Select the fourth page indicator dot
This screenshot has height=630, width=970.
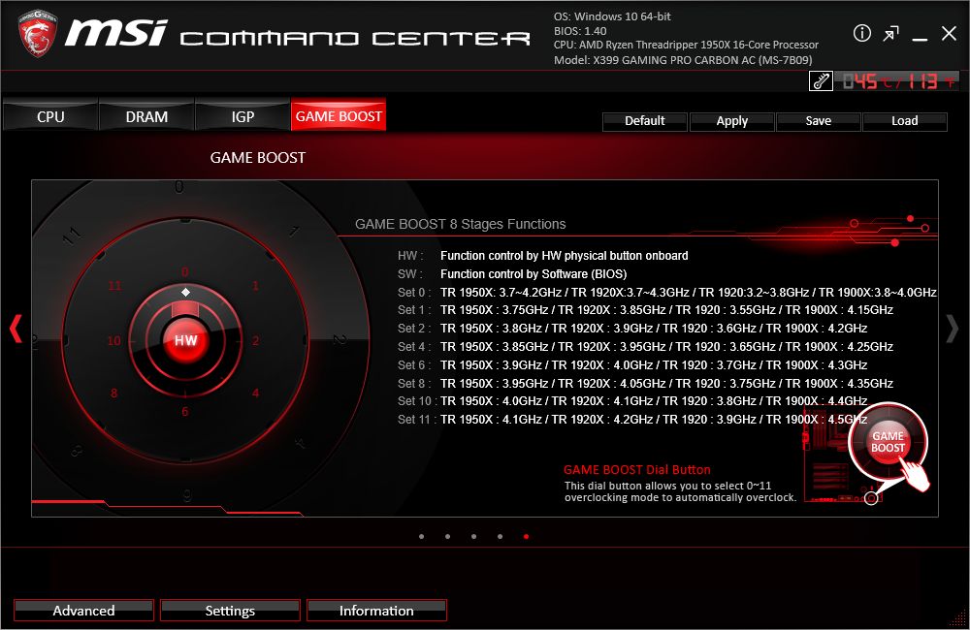click(500, 537)
